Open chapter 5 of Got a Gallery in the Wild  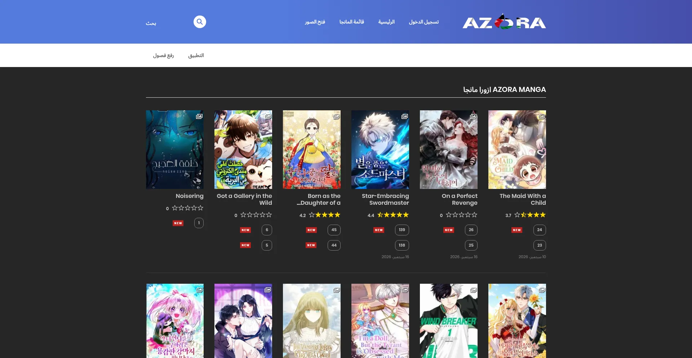click(267, 246)
